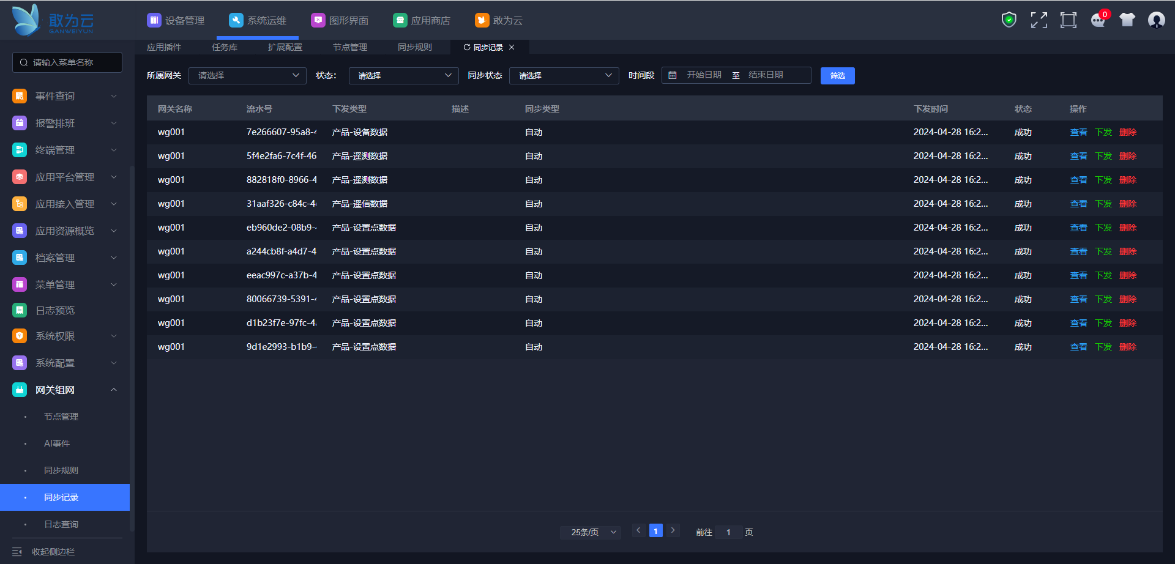Click the 结束日期 end date field
The image size is (1175, 564).
click(x=766, y=75)
